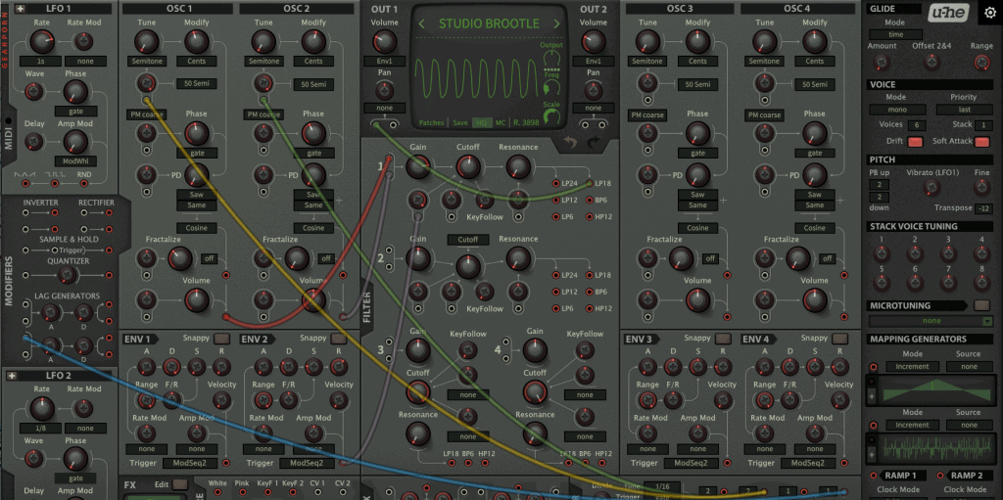Open the ENV 1 Trigger source dropdown

point(191,463)
